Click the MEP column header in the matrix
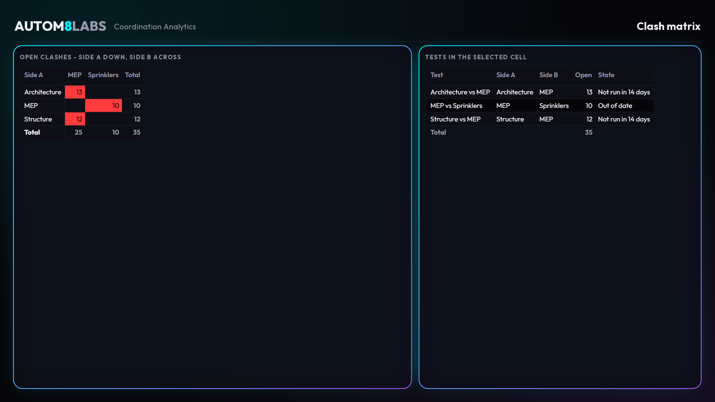Image resolution: width=715 pixels, height=402 pixels. click(75, 75)
